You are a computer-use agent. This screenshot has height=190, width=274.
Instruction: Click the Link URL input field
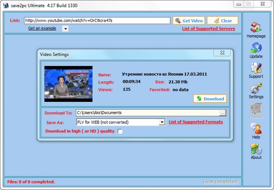[97, 21]
